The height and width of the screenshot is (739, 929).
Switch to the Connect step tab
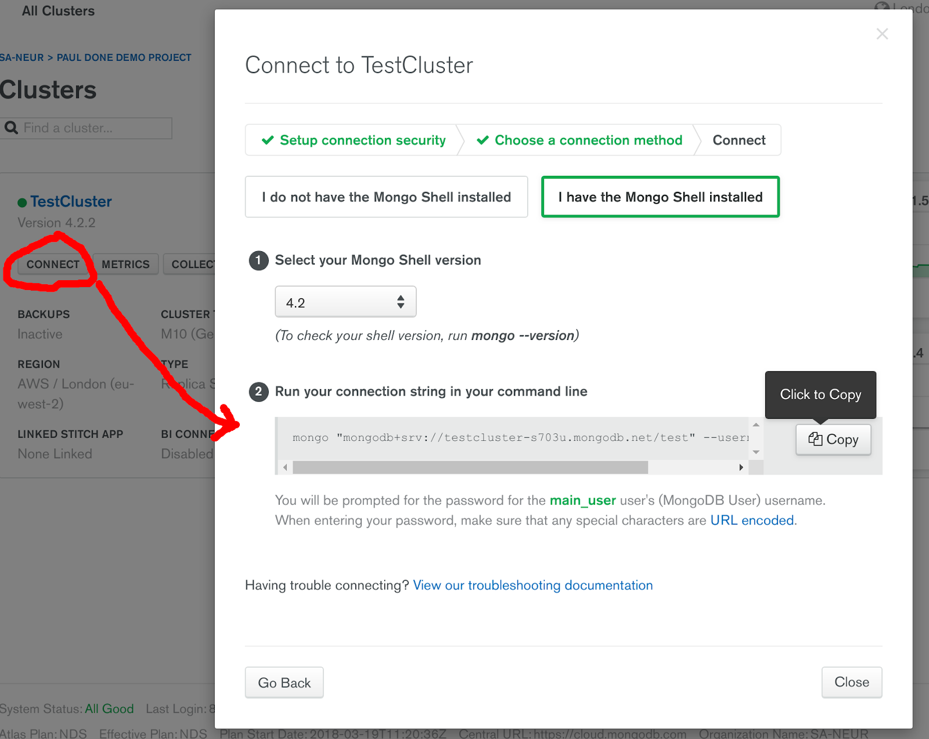pyautogui.click(x=739, y=140)
